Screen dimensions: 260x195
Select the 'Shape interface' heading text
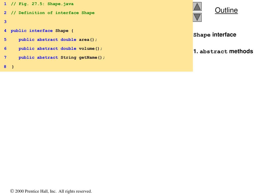(x=215, y=35)
